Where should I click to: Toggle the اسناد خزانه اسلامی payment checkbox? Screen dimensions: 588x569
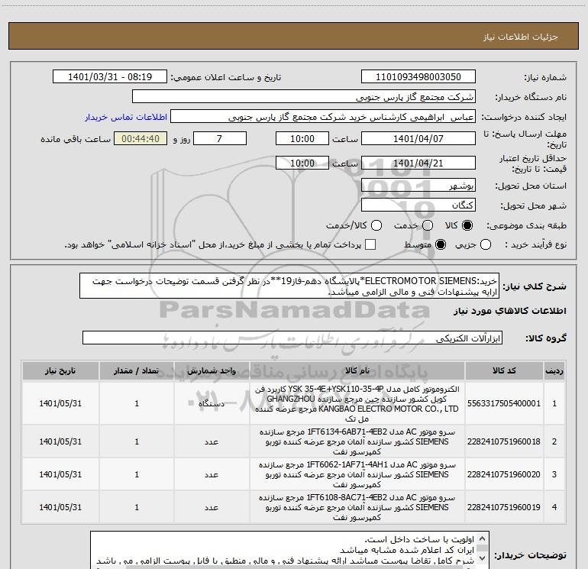point(370,244)
